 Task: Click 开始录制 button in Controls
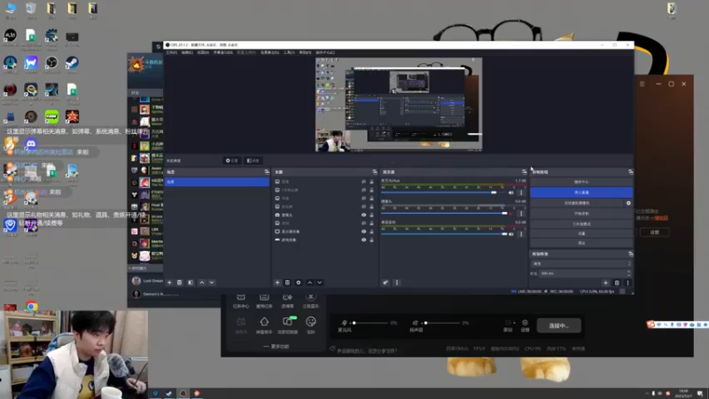click(581, 214)
